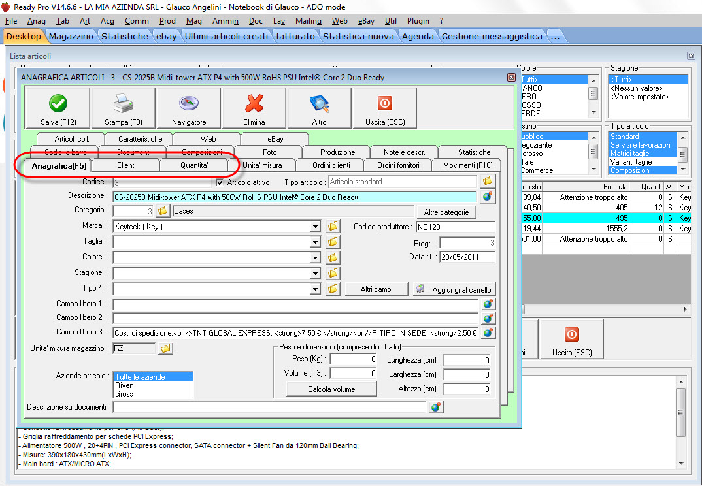Click the Calcola volume button
The height and width of the screenshot is (486, 702).
[x=331, y=389]
